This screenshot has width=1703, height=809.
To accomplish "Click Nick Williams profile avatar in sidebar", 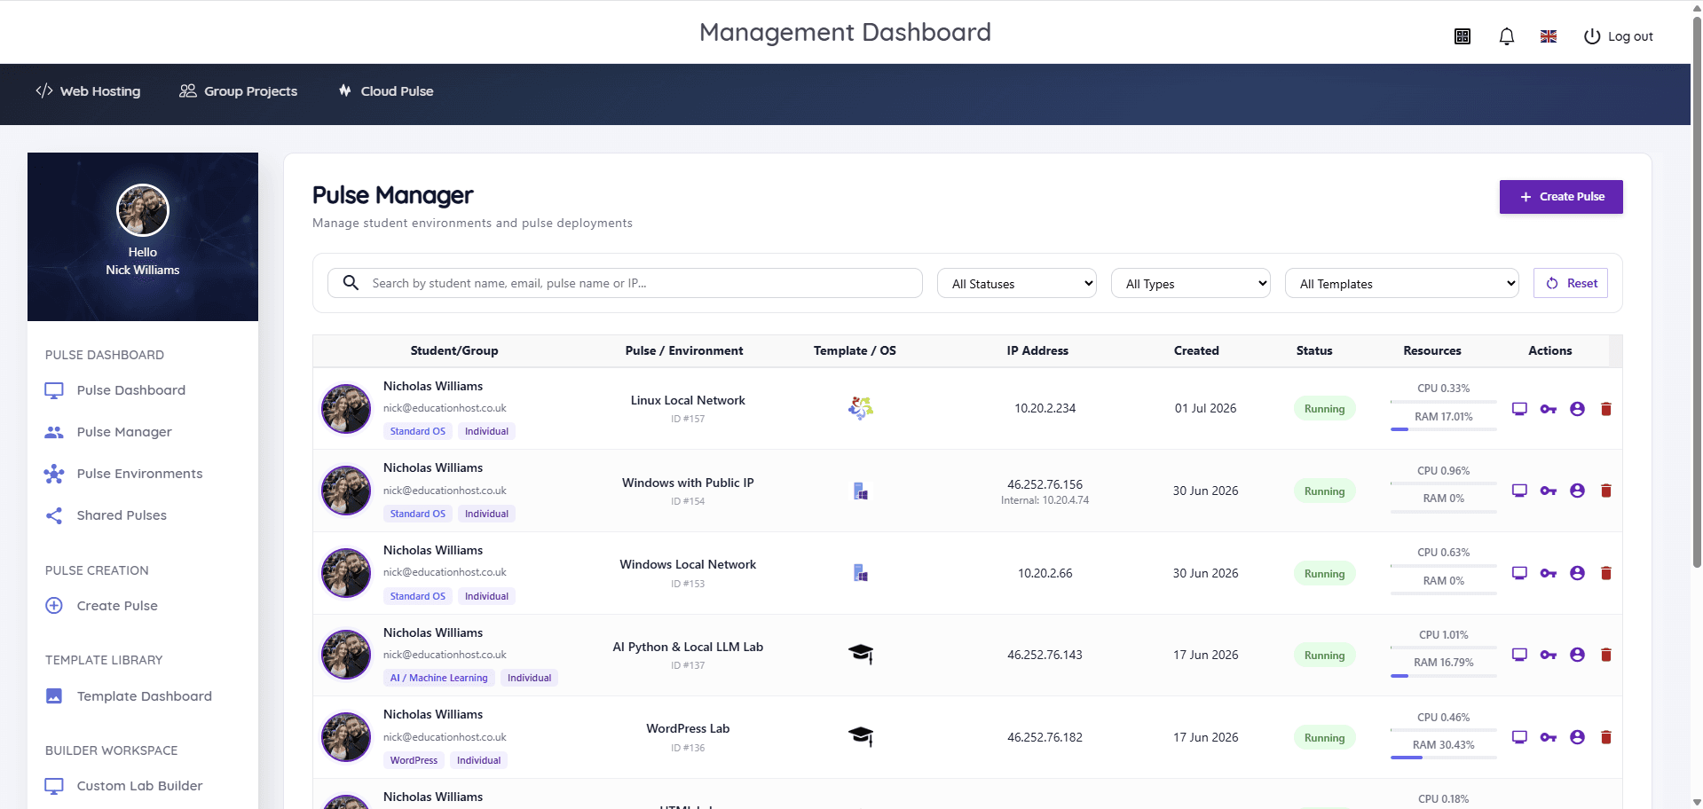I will (143, 210).
